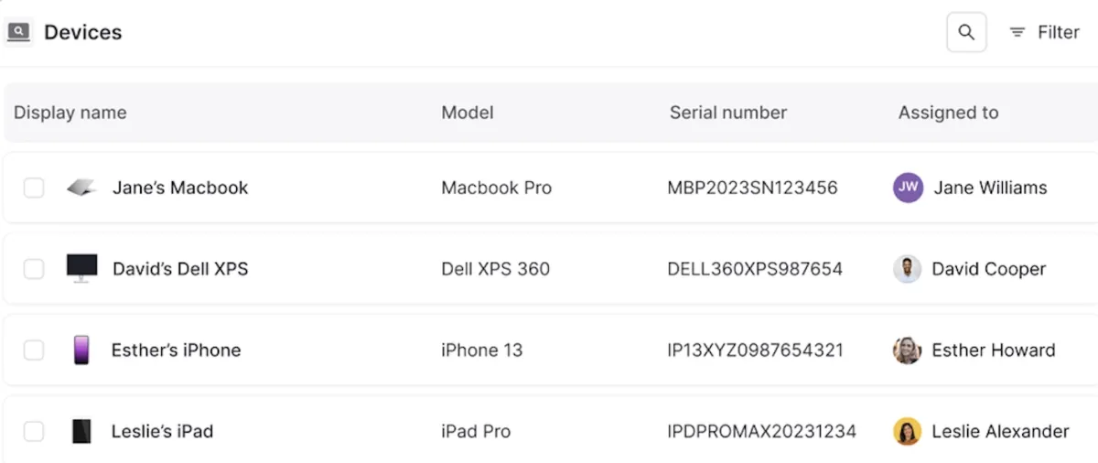1098x463 pixels.
Task: Tick the Esther's iPhone checkbox
Action: (34, 350)
